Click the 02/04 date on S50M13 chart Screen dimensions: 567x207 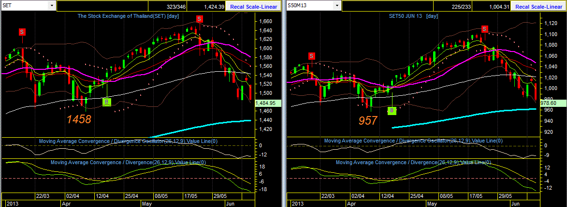(x=357, y=196)
